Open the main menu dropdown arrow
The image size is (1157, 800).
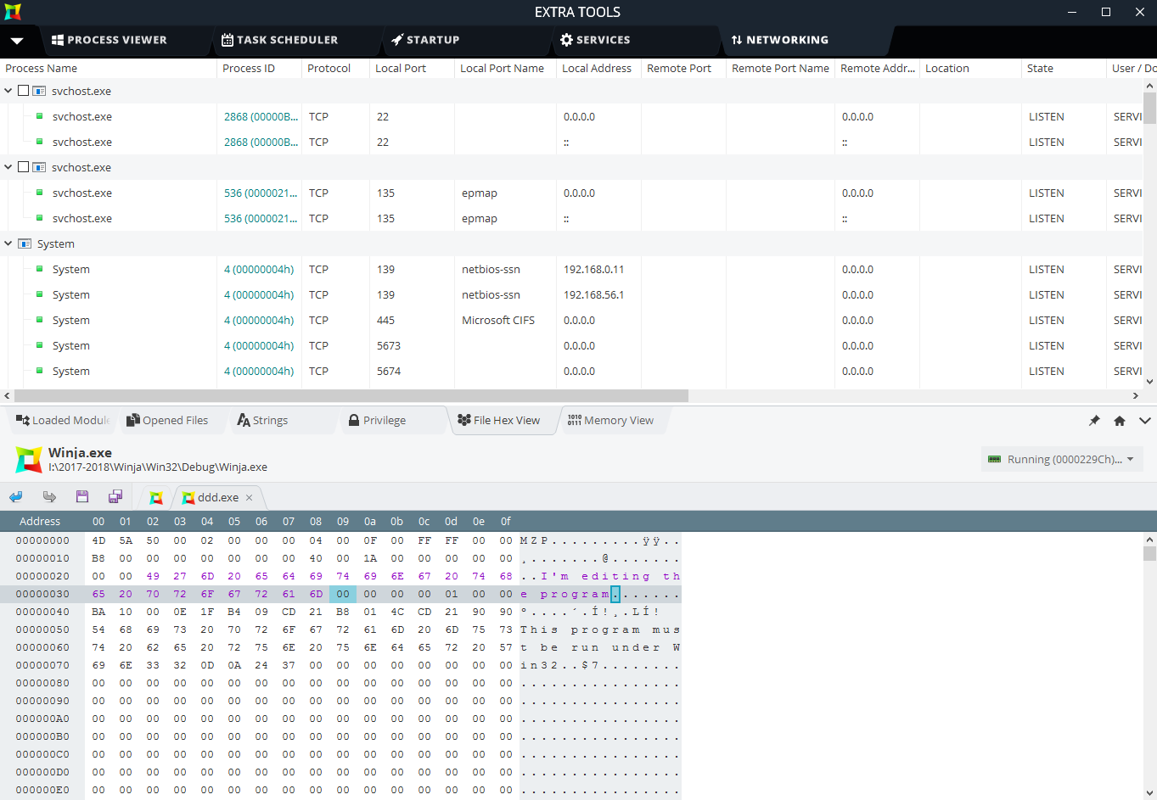coord(17,40)
